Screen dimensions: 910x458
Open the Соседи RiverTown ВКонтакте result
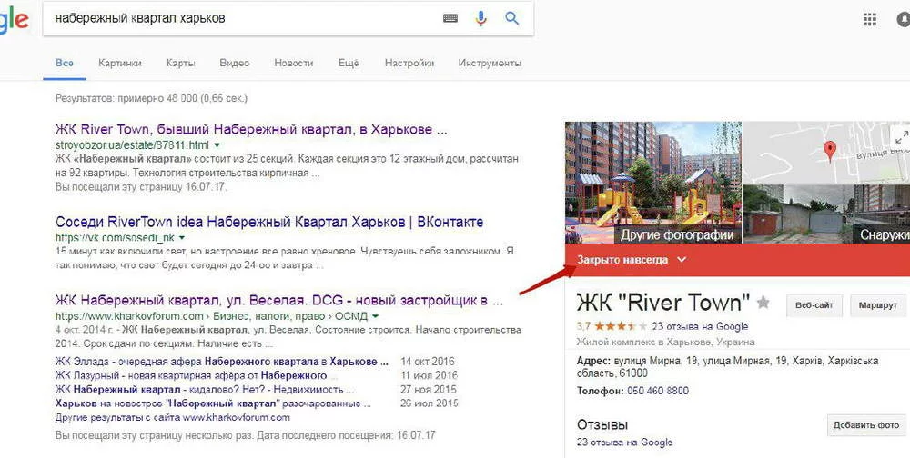pyautogui.click(x=269, y=222)
